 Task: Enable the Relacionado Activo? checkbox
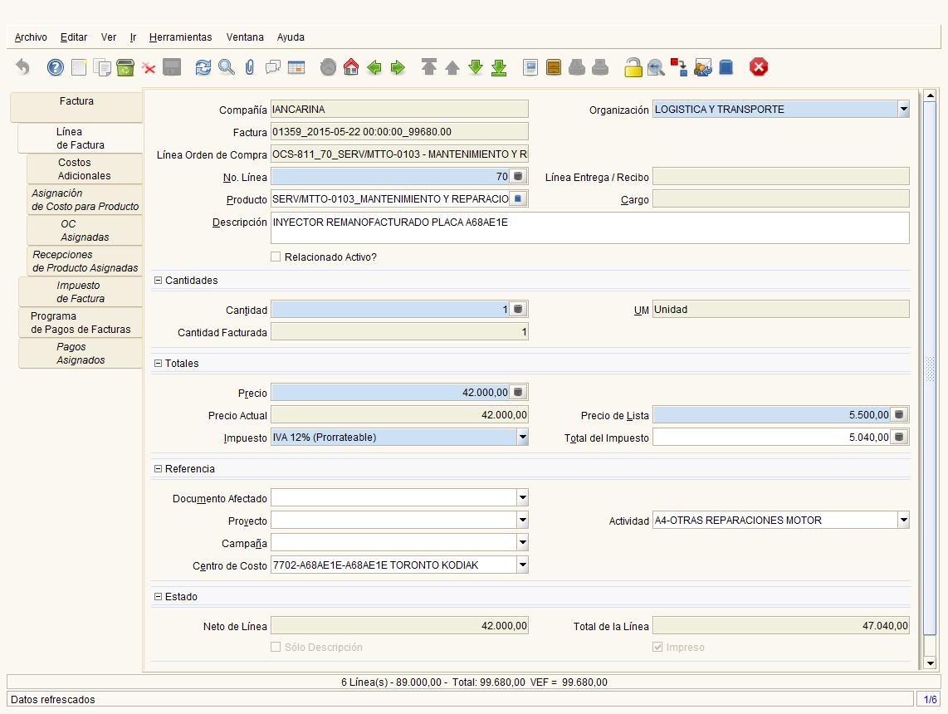[276, 257]
